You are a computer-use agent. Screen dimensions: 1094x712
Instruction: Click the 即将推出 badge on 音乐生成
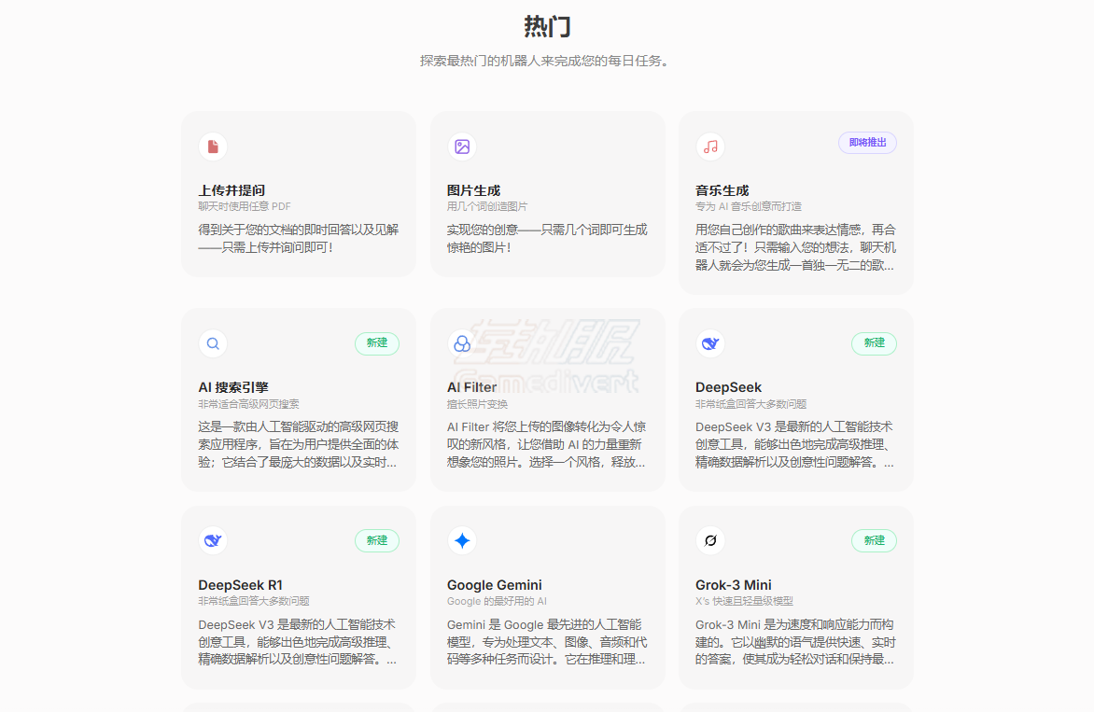tap(866, 143)
